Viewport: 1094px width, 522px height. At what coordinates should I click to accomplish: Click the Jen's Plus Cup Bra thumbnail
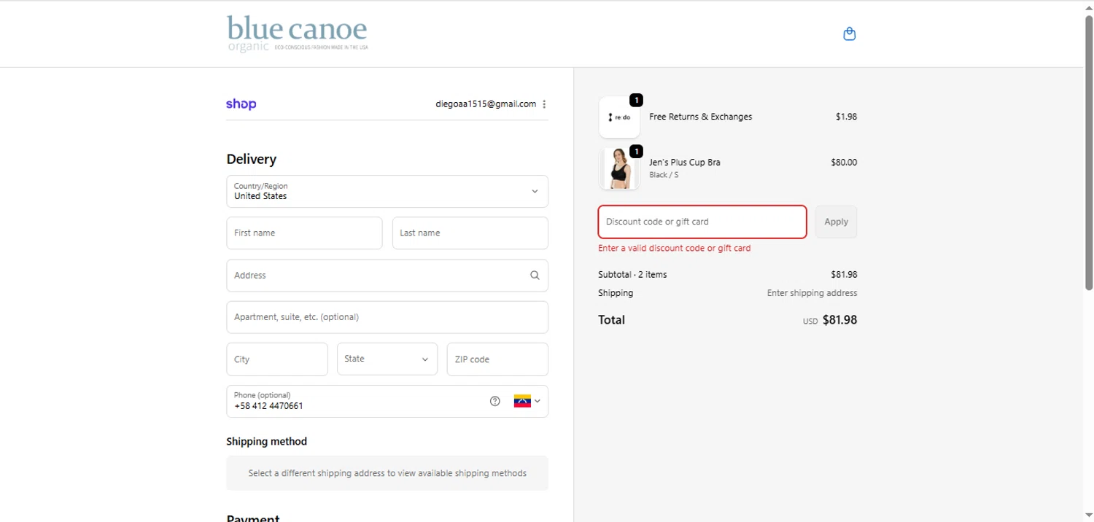coord(619,168)
